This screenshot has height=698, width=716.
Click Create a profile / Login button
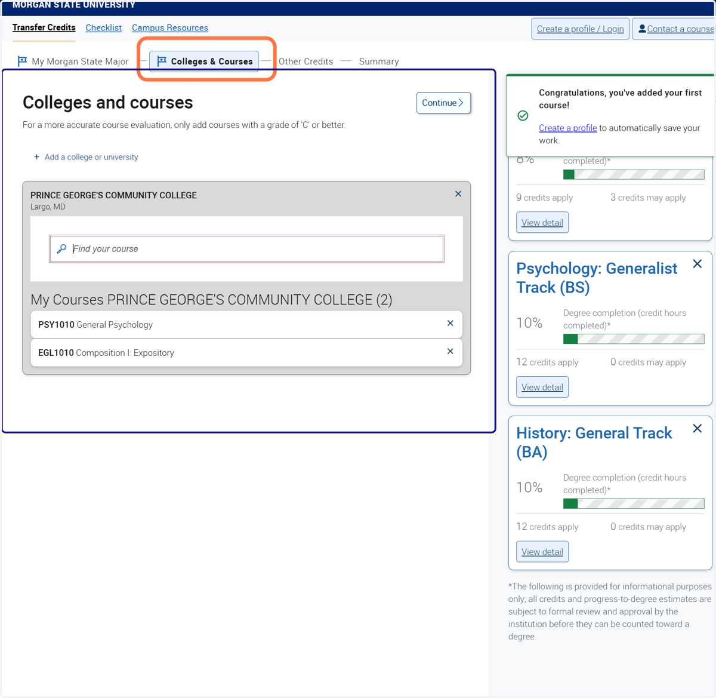click(581, 29)
